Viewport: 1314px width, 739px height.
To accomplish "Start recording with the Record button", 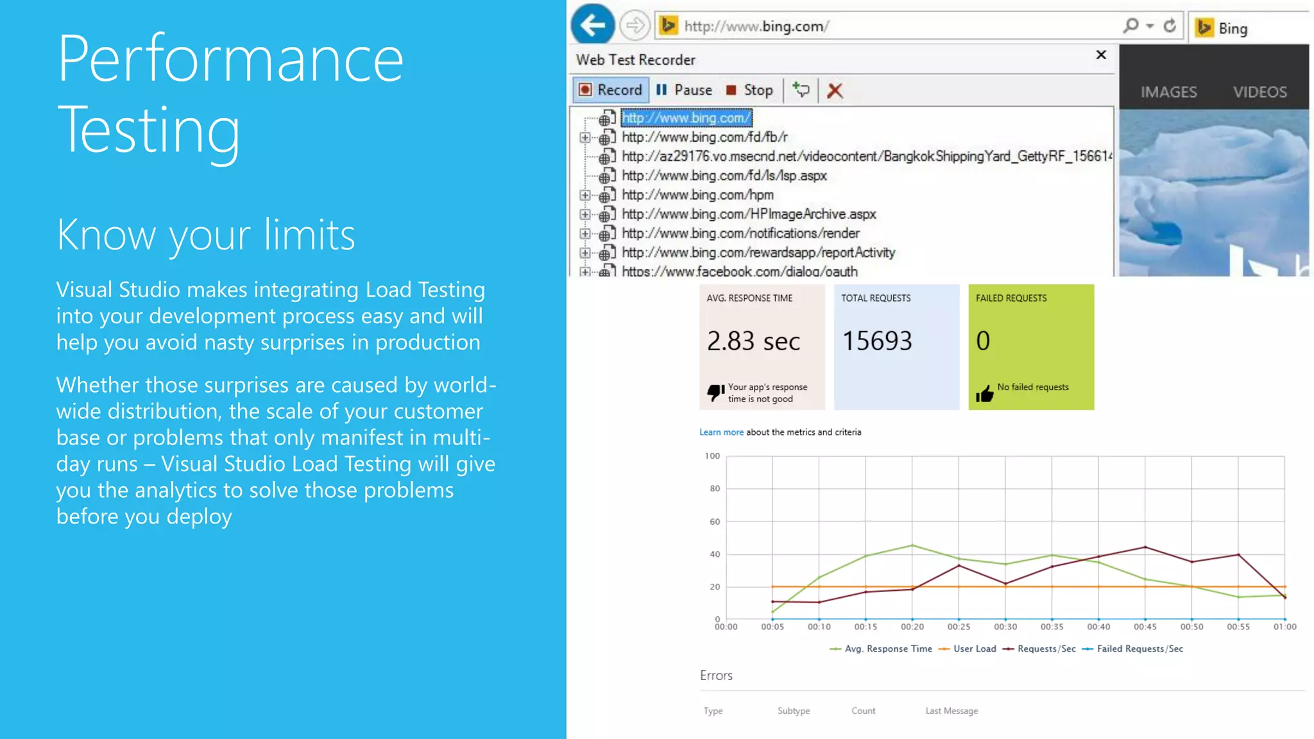I will 611,90.
